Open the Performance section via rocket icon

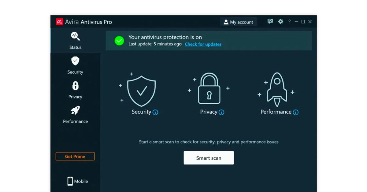75,111
